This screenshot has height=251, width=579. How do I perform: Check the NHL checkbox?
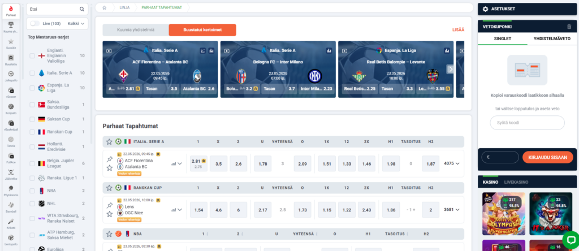point(32,204)
